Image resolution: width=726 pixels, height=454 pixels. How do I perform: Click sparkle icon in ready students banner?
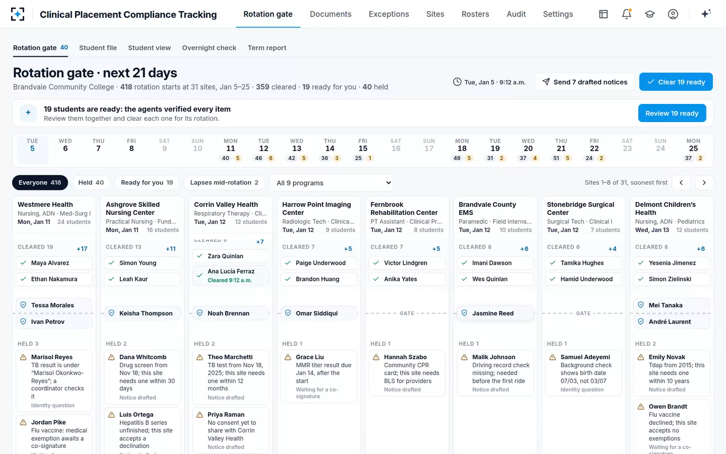point(28,113)
